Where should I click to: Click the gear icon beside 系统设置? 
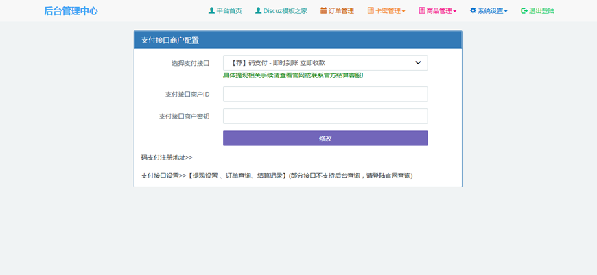click(473, 11)
